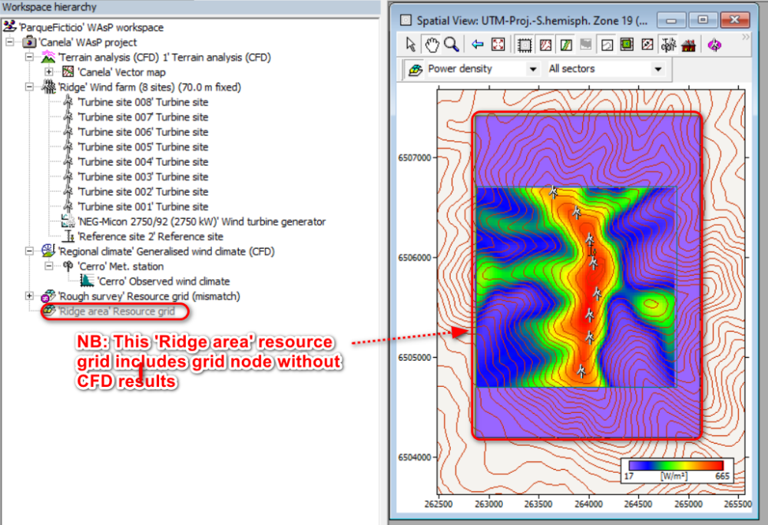
Task: Select the arrow pointer tool
Action: [409, 45]
